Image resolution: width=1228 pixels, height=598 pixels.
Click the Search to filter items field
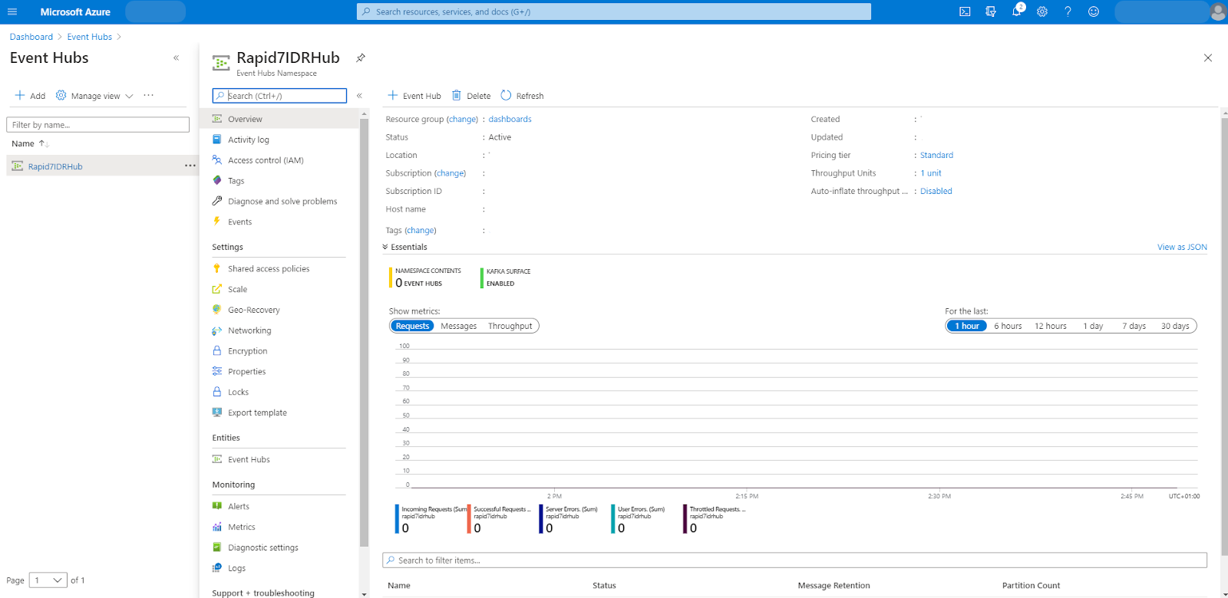click(794, 560)
